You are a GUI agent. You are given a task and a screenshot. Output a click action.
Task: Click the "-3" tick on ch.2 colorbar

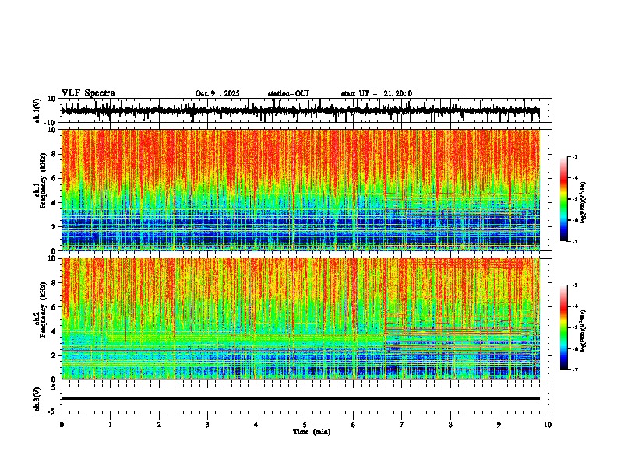coord(575,285)
